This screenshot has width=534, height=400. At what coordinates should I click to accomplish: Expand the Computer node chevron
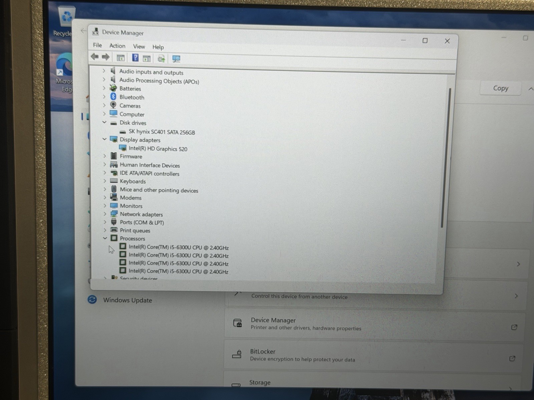pos(104,114)
